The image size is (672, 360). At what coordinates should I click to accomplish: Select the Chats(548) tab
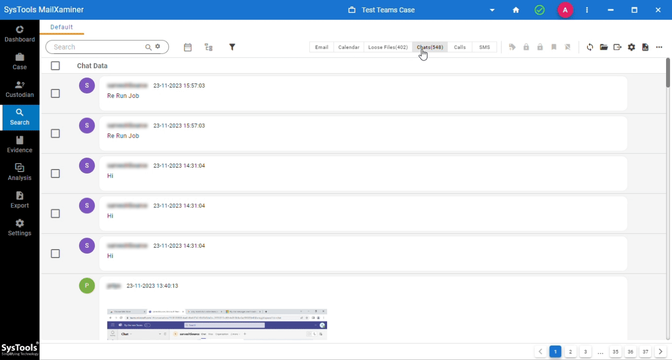point(430,47)
